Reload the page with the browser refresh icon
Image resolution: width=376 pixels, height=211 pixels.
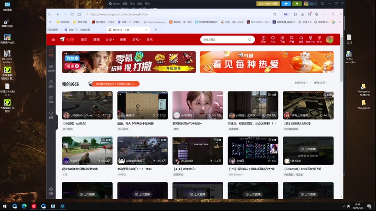72,15
